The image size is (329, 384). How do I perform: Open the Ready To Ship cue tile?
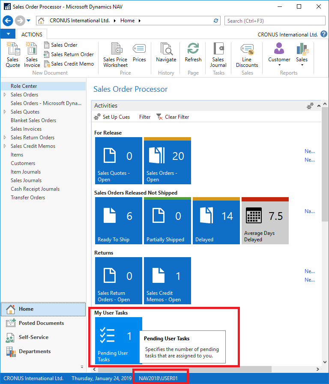point(119,221)
